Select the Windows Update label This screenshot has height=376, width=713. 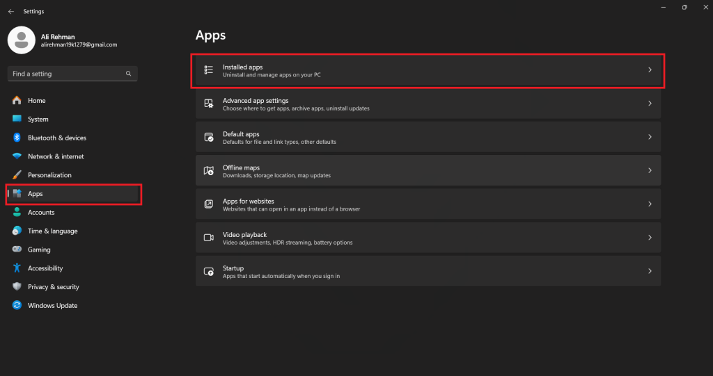[53, 305]
